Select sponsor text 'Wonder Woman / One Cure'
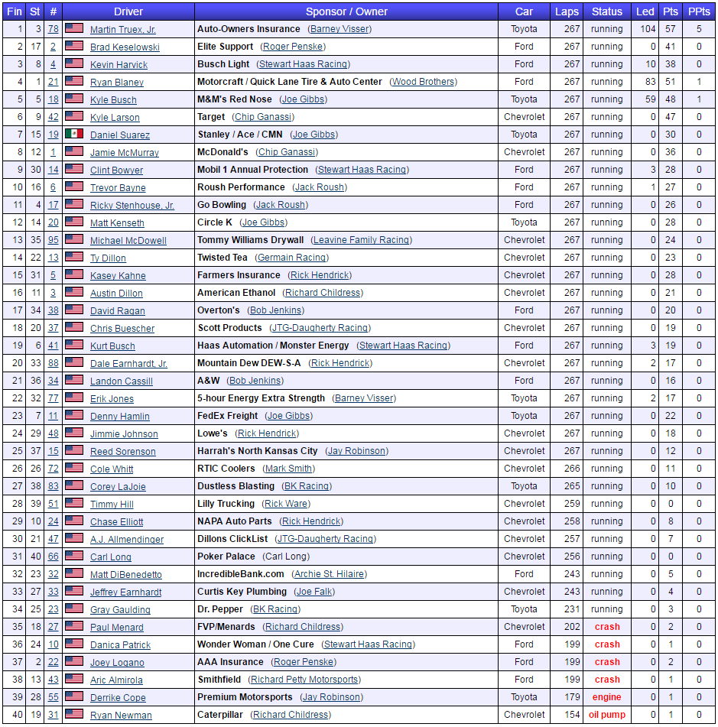Screen dimensions: 718x727 pyautogui.click(x=255, y=644)
